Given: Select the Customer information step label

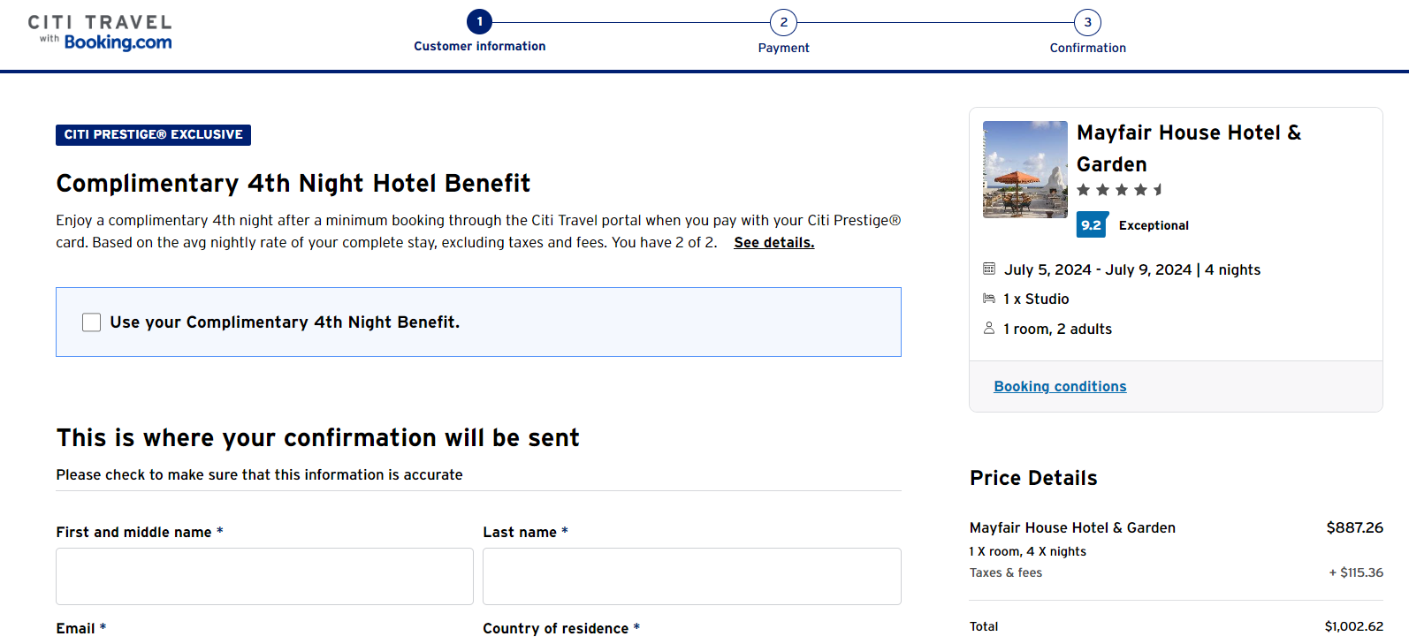Looking at the screenshot, I should (x=480, y=46).
